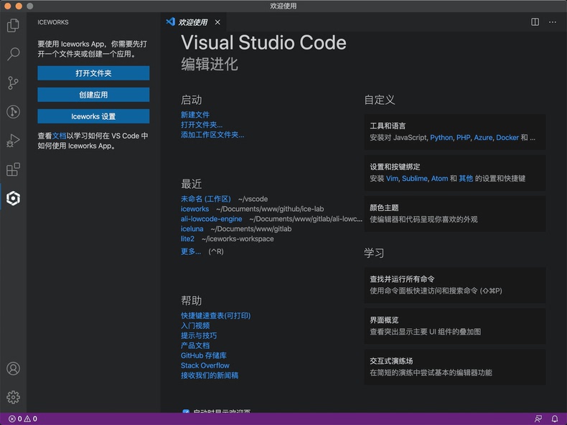Click errors and warnings count in status bar
This screenshot has height=425, width=567.
pyautogui.click(x=23, y=419)
